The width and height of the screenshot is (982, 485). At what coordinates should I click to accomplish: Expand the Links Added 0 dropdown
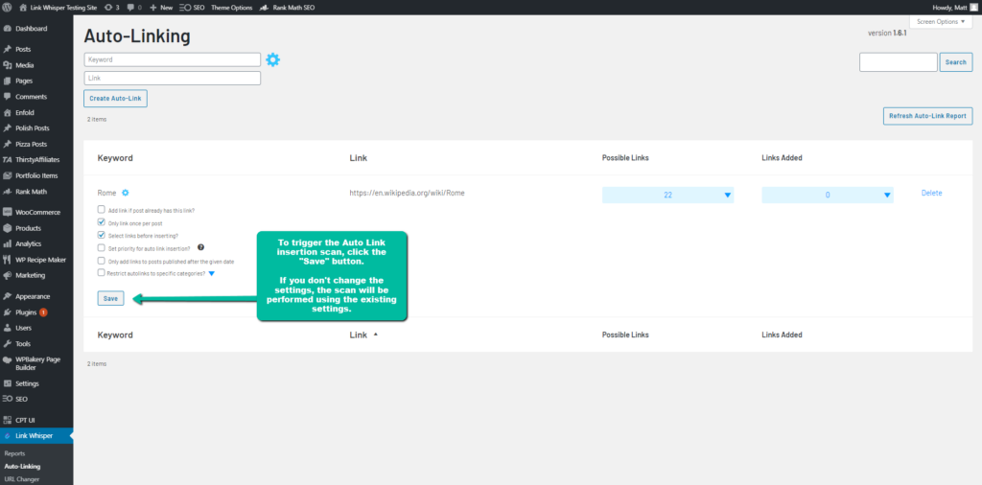pos(828,196)
